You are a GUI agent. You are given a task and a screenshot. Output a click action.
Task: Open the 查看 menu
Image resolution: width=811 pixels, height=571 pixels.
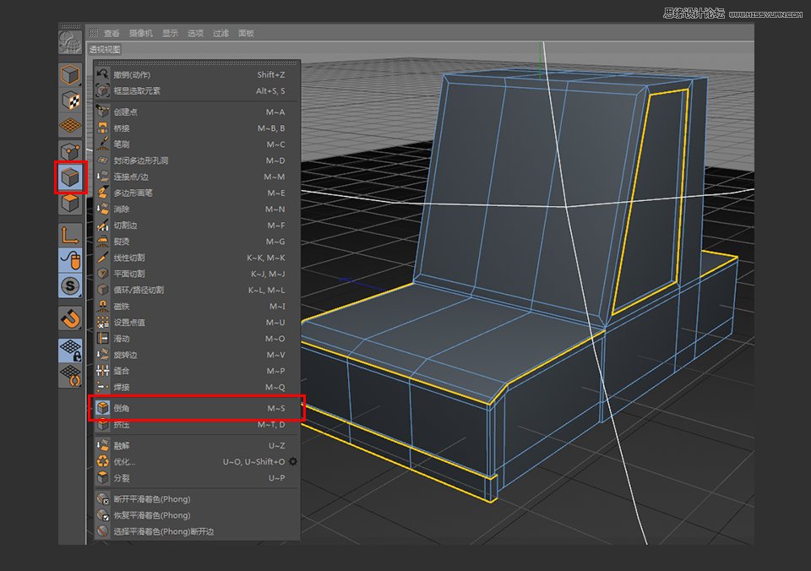tap(112, 33)
